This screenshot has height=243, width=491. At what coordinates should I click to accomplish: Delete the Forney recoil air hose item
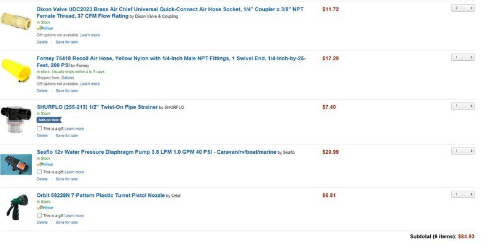[42, 91]
